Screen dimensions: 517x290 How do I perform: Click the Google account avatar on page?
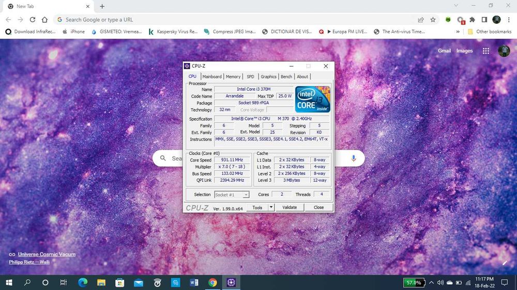coord(504,51)
